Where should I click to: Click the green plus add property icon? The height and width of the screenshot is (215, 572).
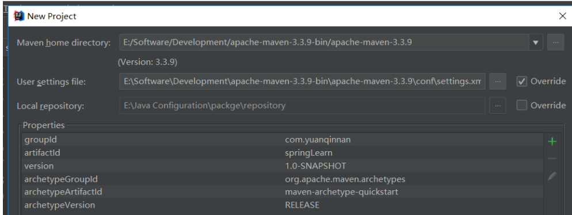coord(552,141)
